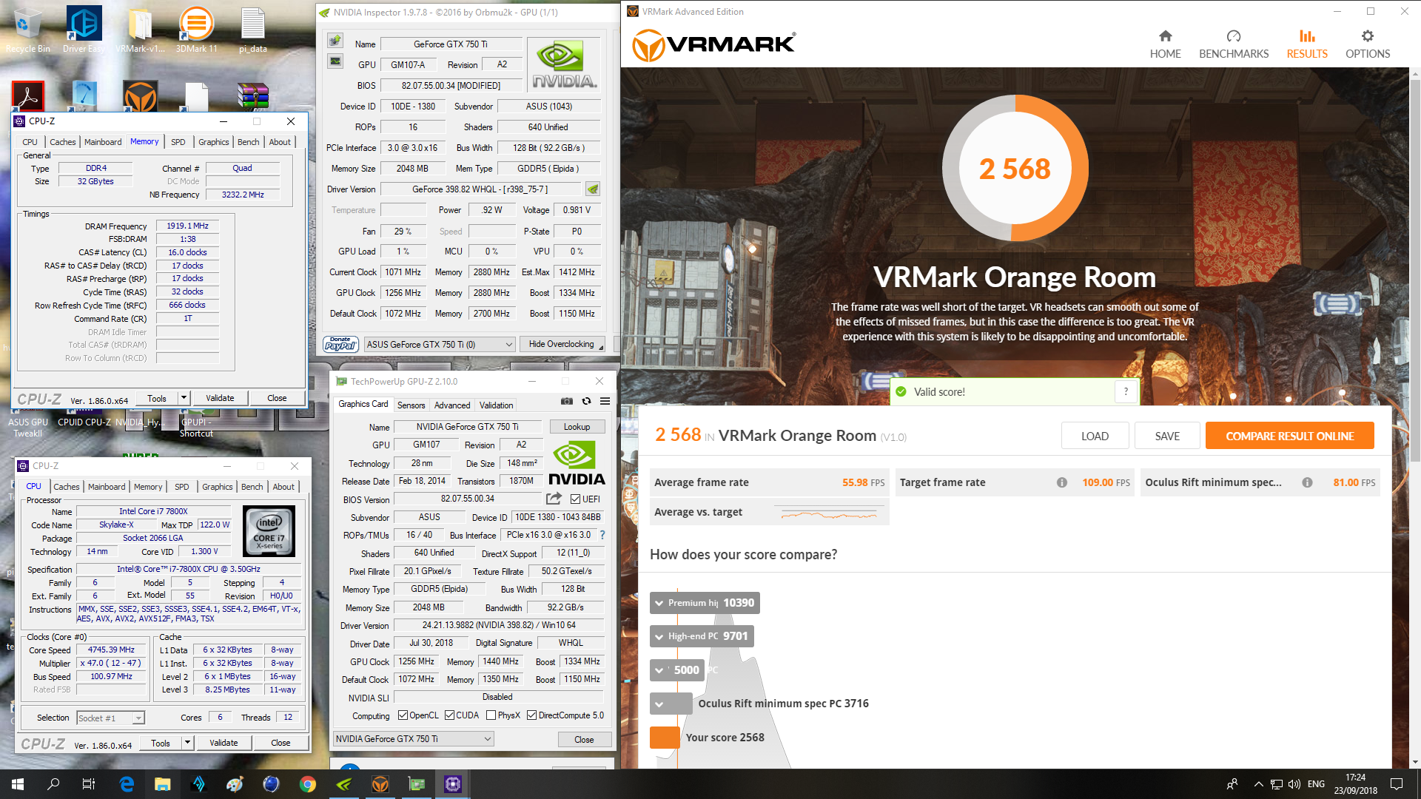Open Socket #1 selection dropdown

pyautogui.click(x=110, y=718)
